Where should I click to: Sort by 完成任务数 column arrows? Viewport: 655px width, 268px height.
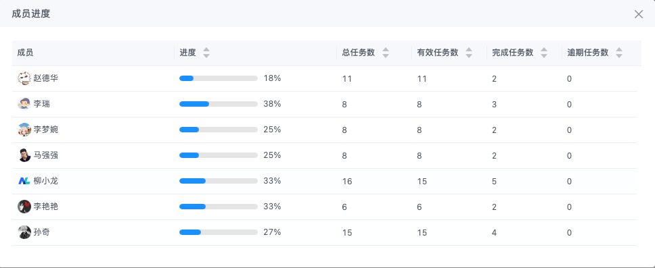[544, 53]
